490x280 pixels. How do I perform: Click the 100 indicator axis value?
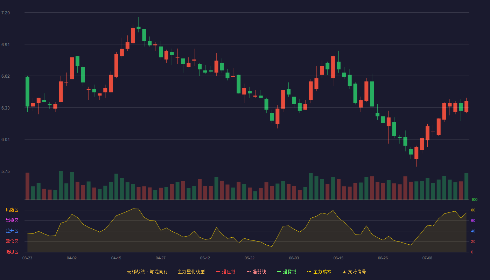pos(474,200)
